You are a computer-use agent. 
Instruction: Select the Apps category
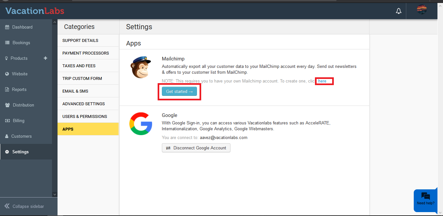coord(88,129)
